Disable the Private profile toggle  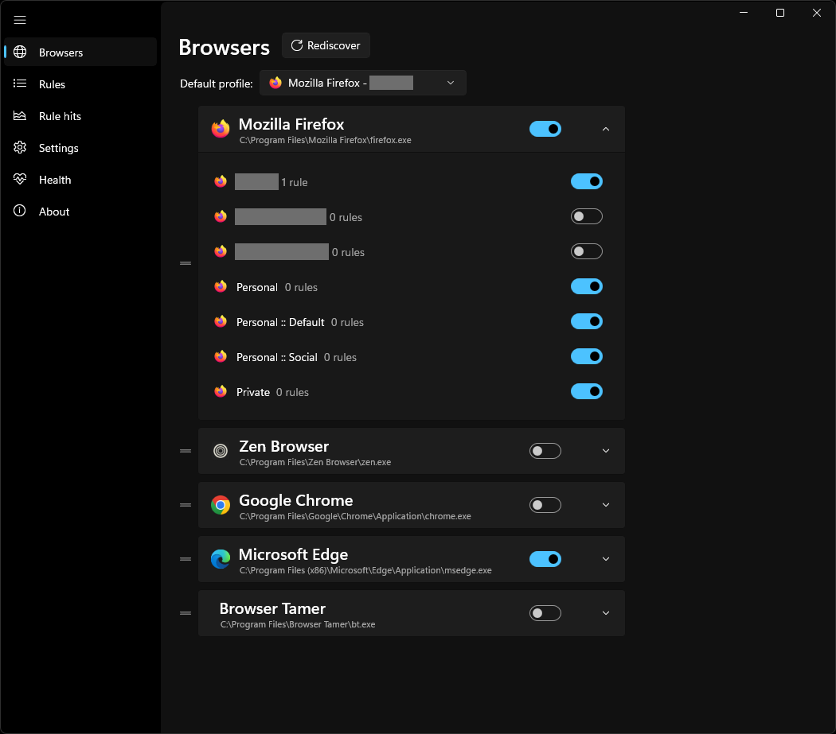pos(587,391)
